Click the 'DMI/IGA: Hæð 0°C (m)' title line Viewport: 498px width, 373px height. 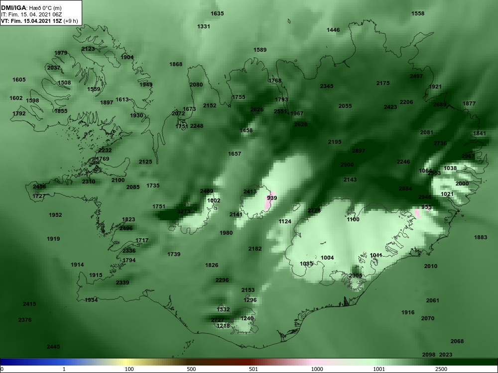coord(32,8)
